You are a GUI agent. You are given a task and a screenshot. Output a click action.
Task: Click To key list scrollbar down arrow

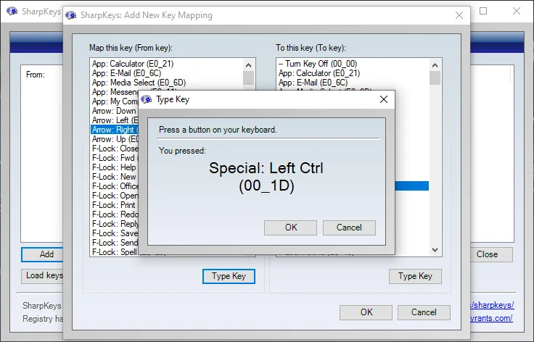click(435, 250)
